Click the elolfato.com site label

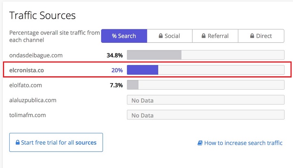tap(26, 85)
